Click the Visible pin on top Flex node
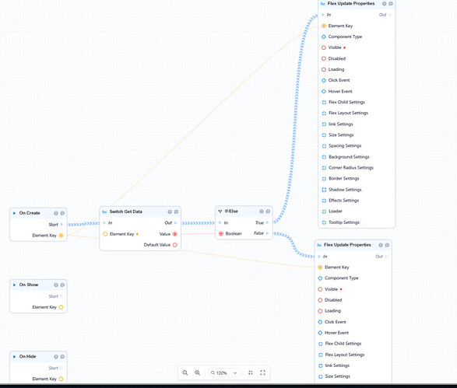Image resolution: width=457 pixels, height=388 pixels. [x=324, y=47]
